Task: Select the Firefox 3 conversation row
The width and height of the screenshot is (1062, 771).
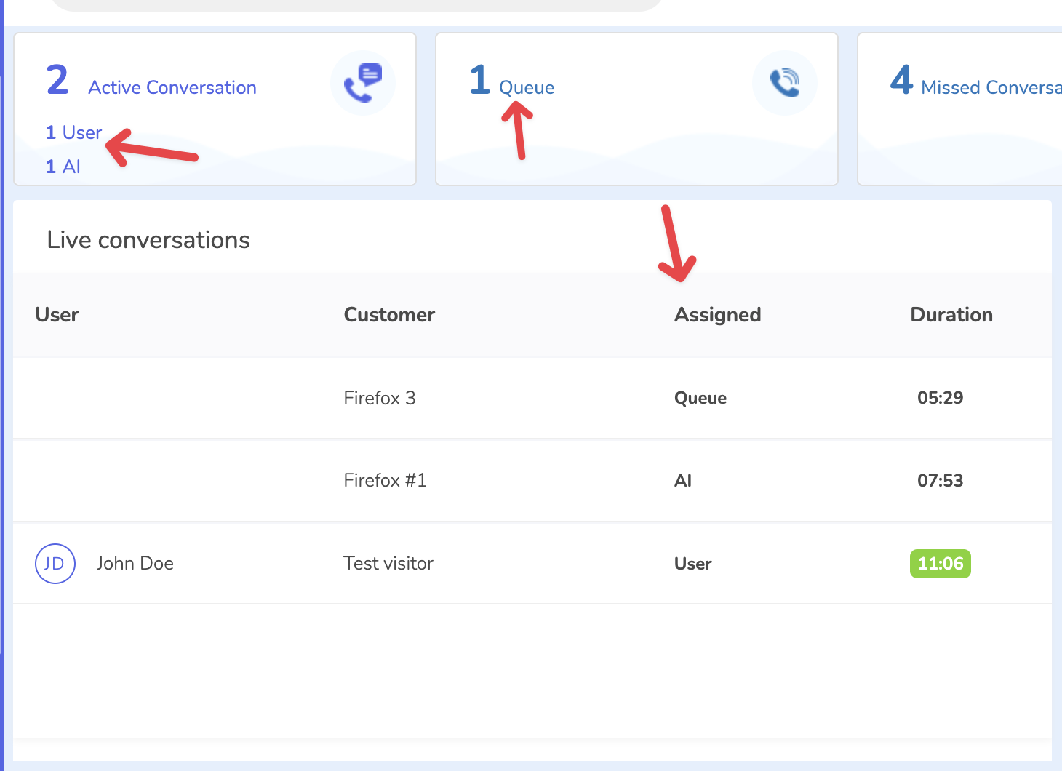Action: point(379,399)
